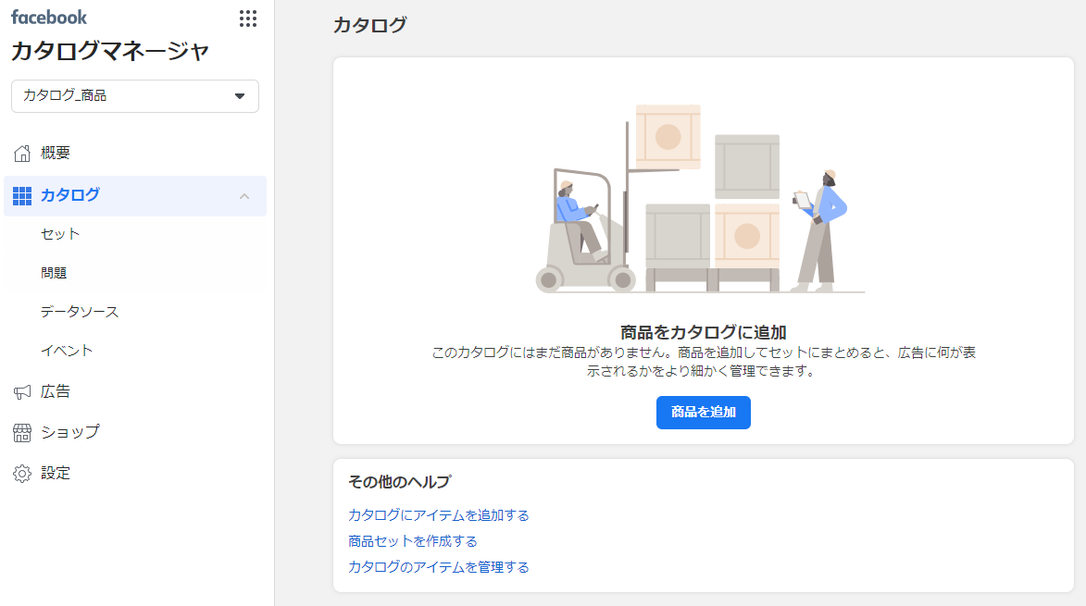Click the 商品をカタログに追加 heading
1086x606 pixels.
(703, 332)
